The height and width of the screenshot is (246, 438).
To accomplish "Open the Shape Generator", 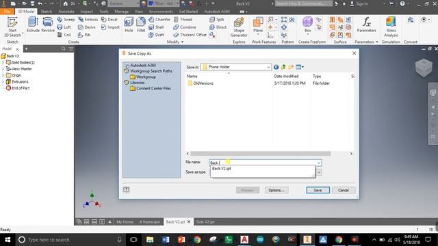I will pos(239,27).
